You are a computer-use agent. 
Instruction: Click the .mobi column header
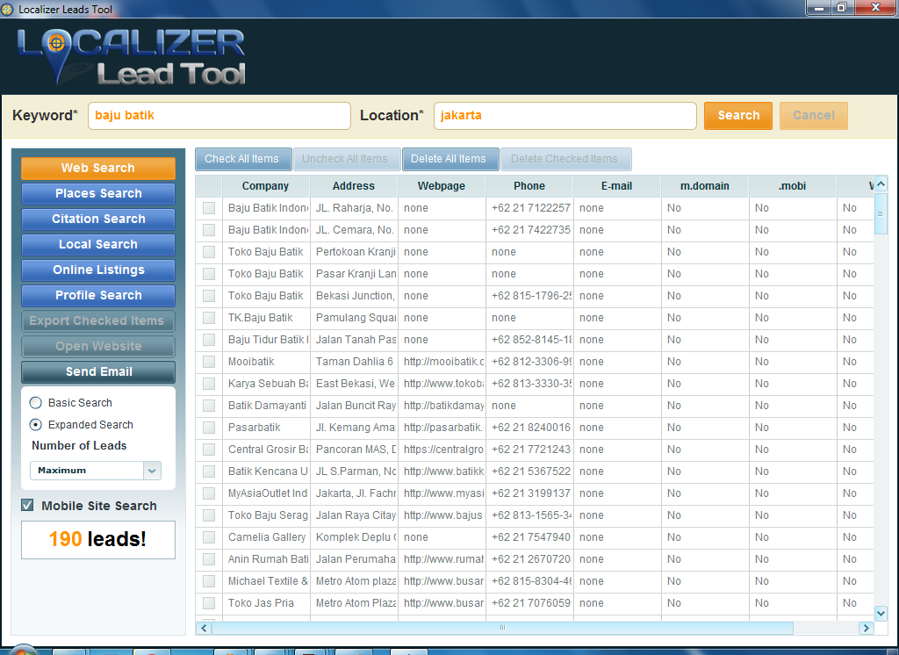793,186
